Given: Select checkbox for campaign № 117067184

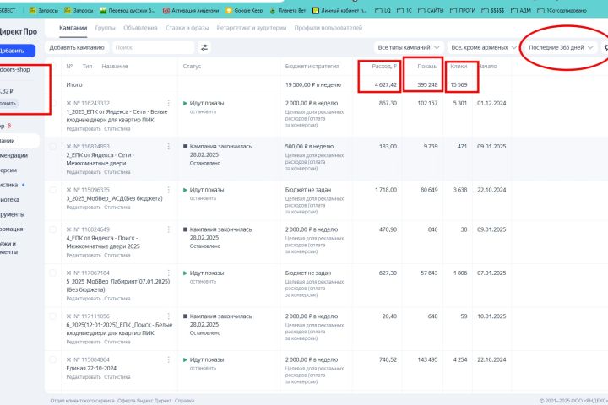Looking at the screenshot, I should coord(52,273).
